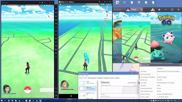Open the Tweak desktop folder
182x102 pixels.
coord(153,3)
